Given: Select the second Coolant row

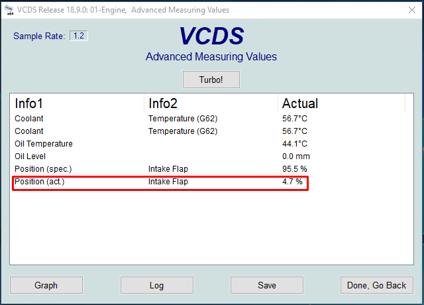Looking at the screenshot, I should (x=29, y=131).
